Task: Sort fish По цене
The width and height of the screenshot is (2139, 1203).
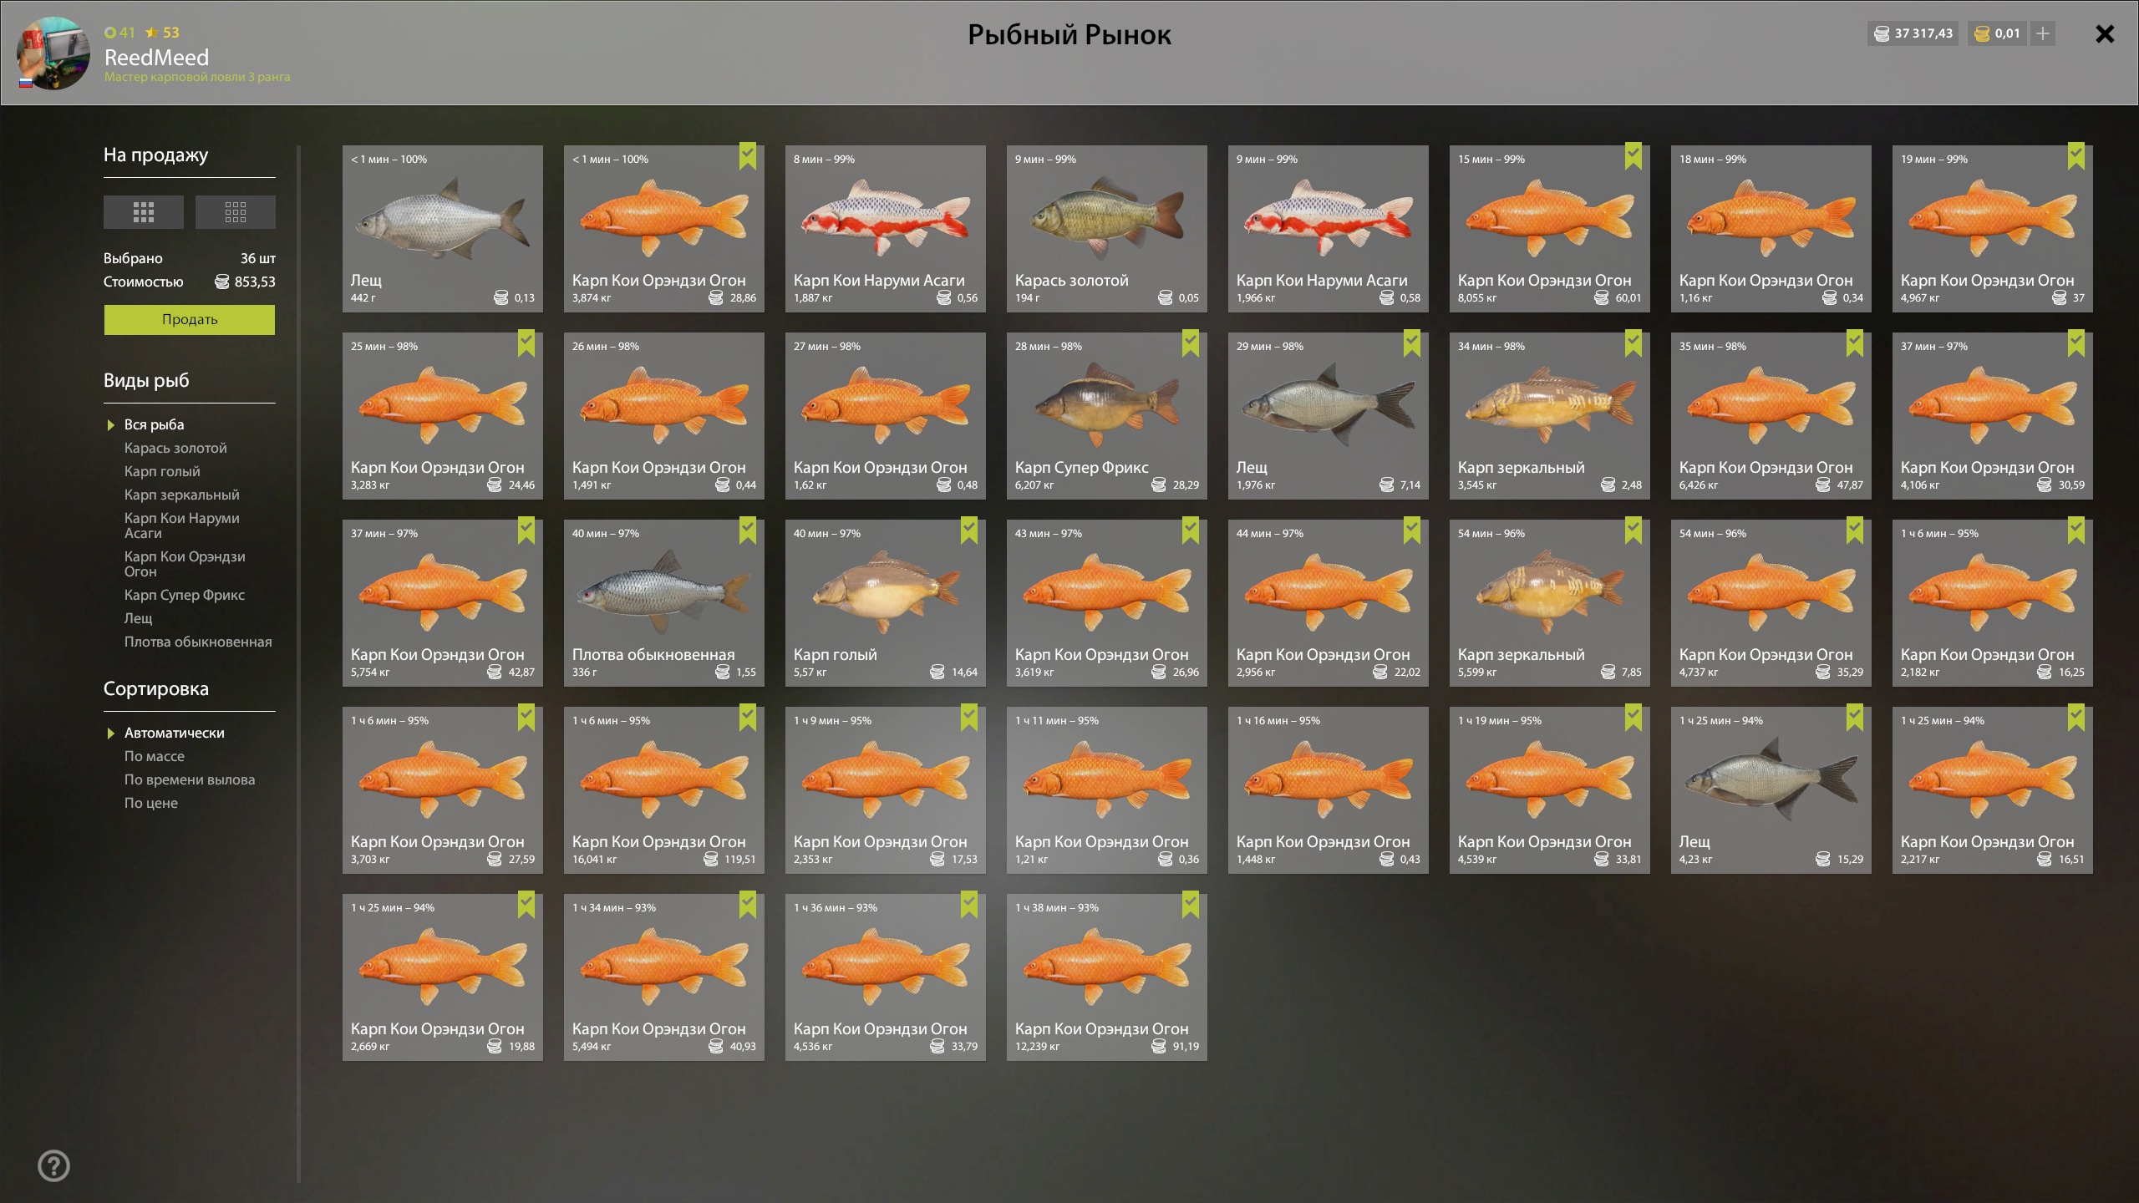Action: [x=151, y=803]
